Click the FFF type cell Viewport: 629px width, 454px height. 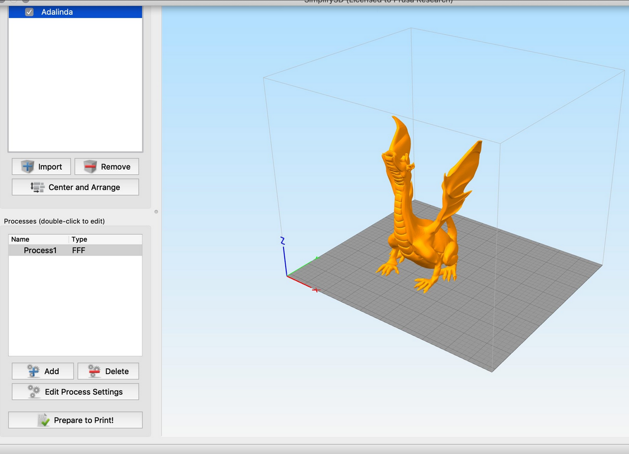pos(79,251)
